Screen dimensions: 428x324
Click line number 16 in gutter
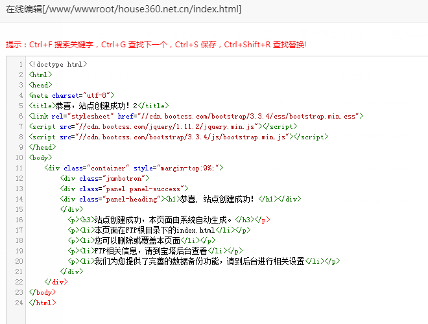(19, 220)
